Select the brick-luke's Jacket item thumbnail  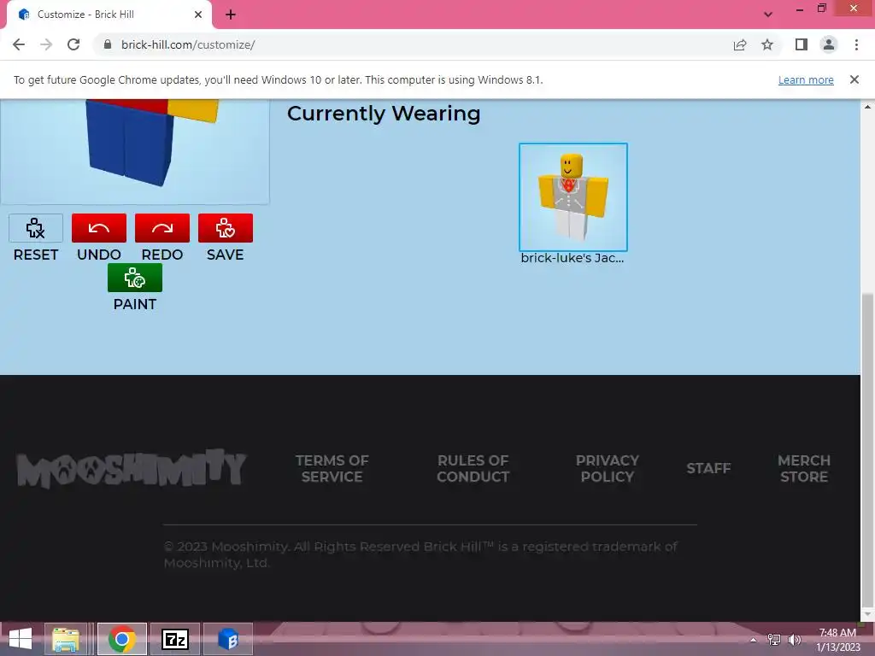click(x=573, y=197)
